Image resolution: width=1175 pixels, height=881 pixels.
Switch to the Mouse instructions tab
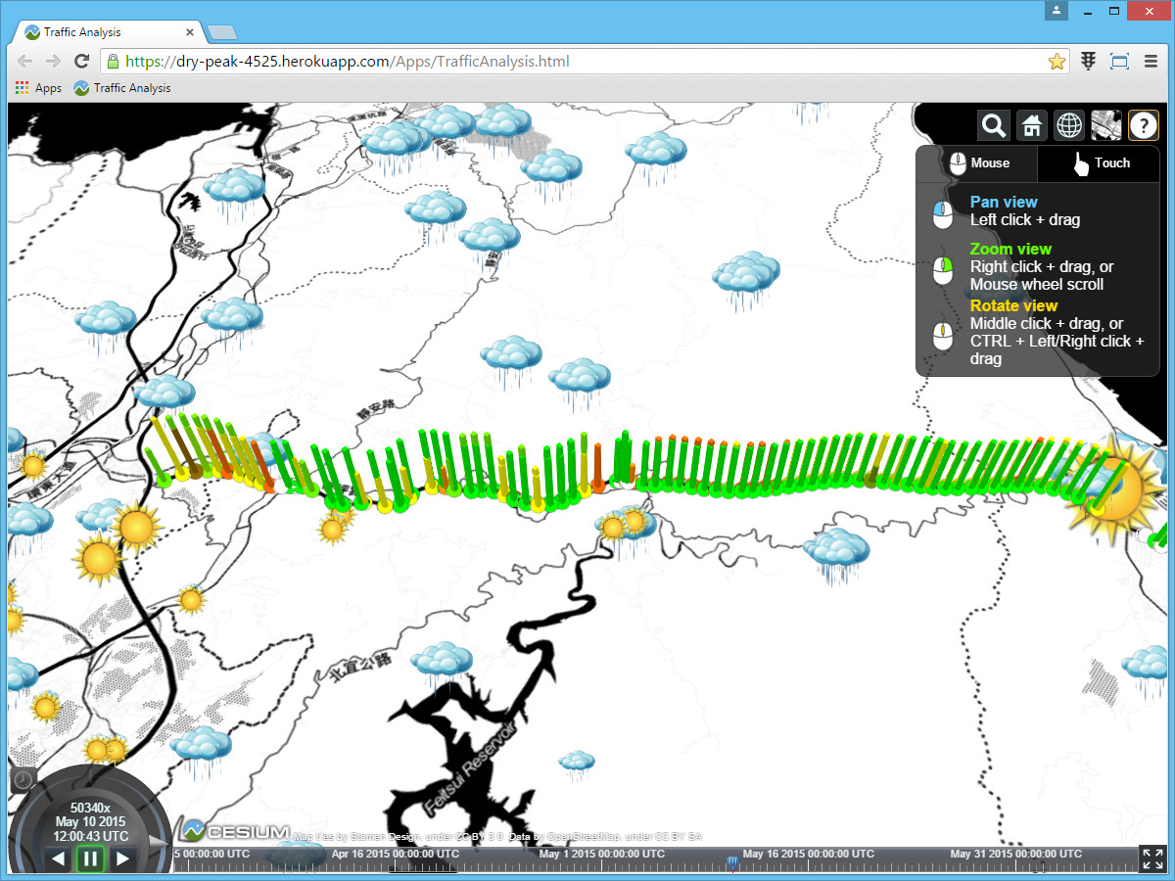[x=976, y=163]
